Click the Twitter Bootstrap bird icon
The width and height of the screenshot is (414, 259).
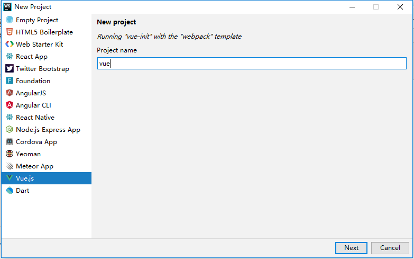coord(10,69)
